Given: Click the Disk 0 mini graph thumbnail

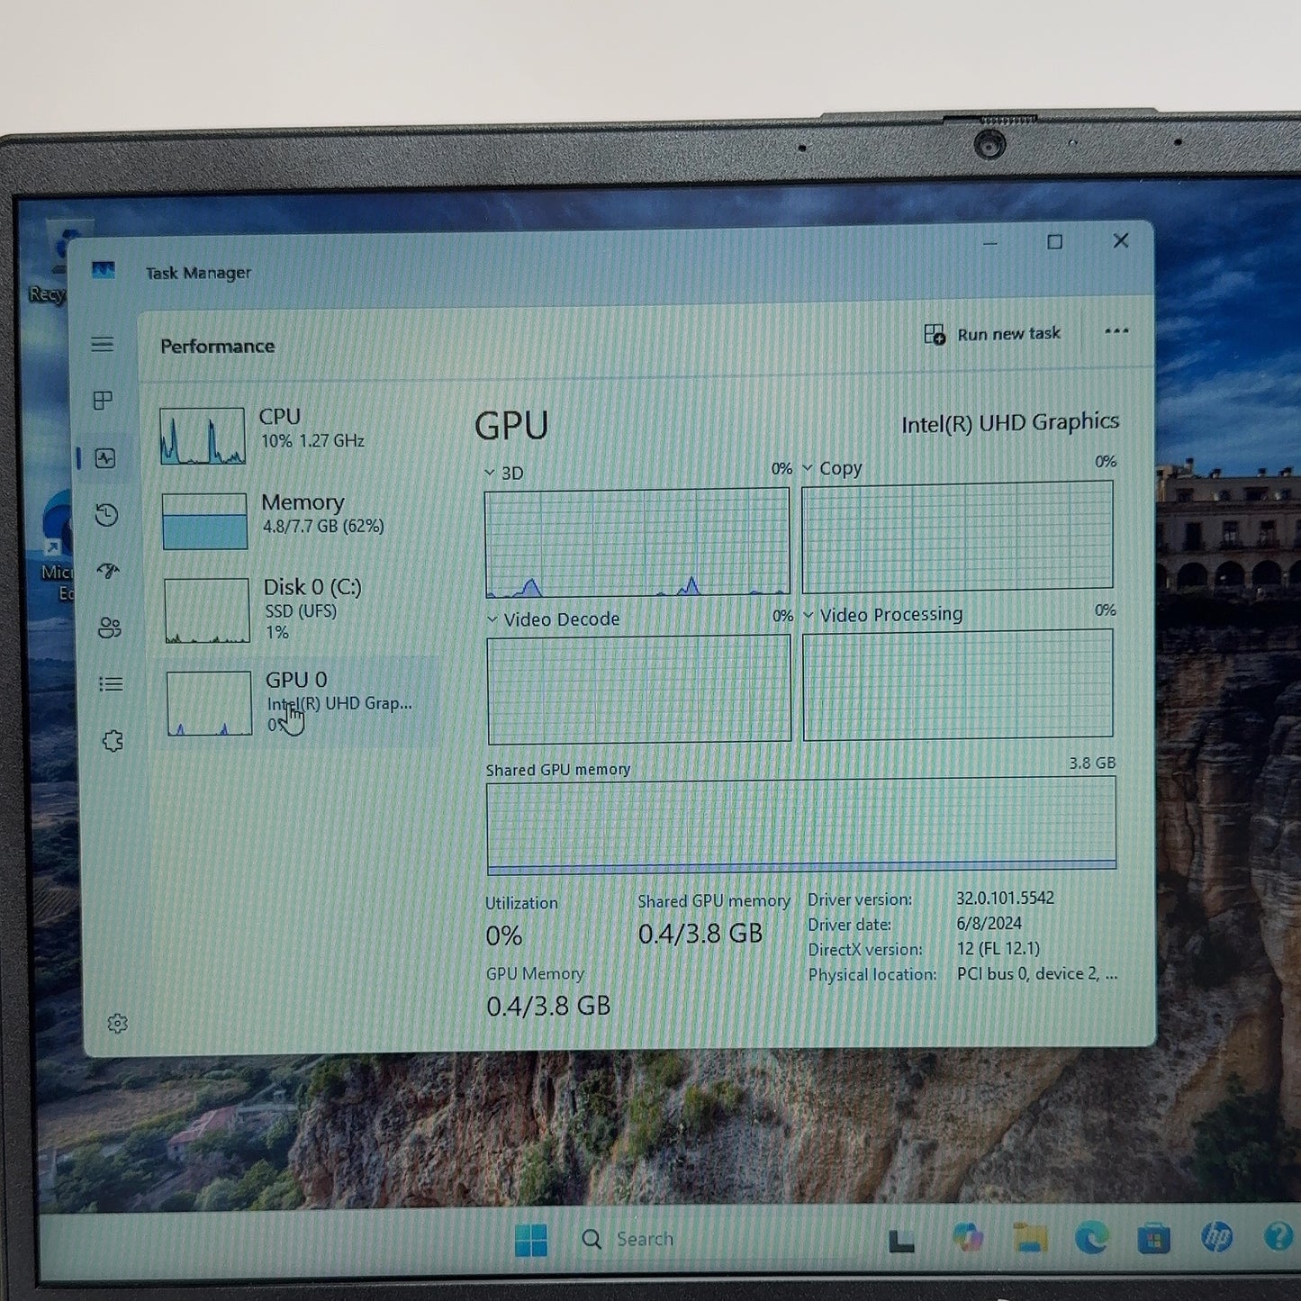Looking at the screenshot, I should click(x=206, y=610).
